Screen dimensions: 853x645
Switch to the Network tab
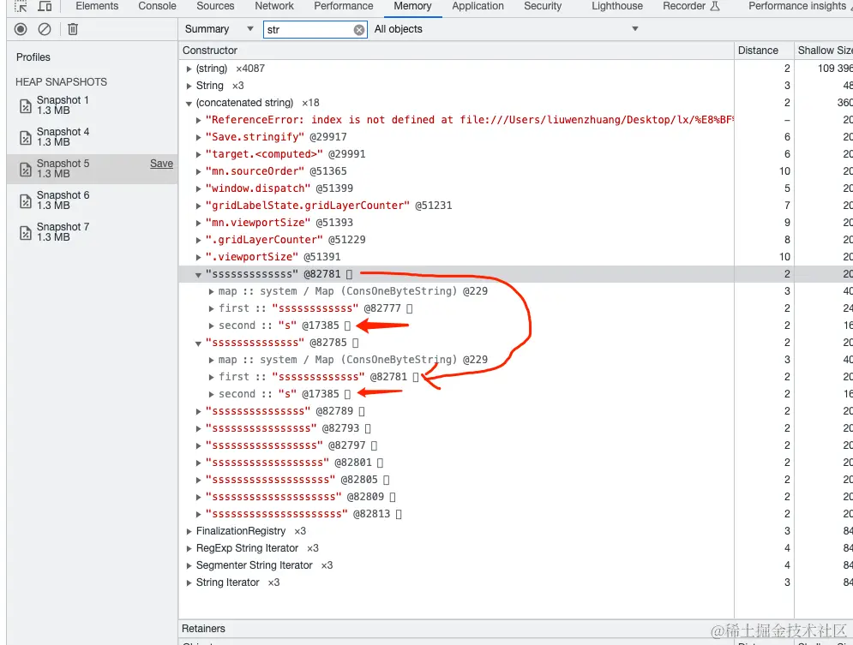coord(274,6)
